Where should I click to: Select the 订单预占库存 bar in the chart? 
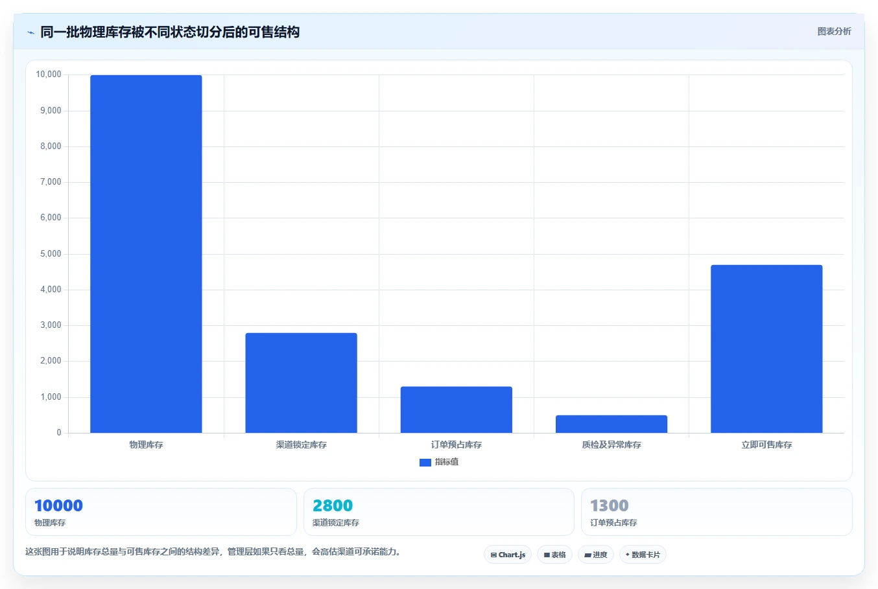457,410
